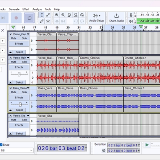Mute the Bass_Verse track
Screen dimensions: 160x160
[14, 92]
